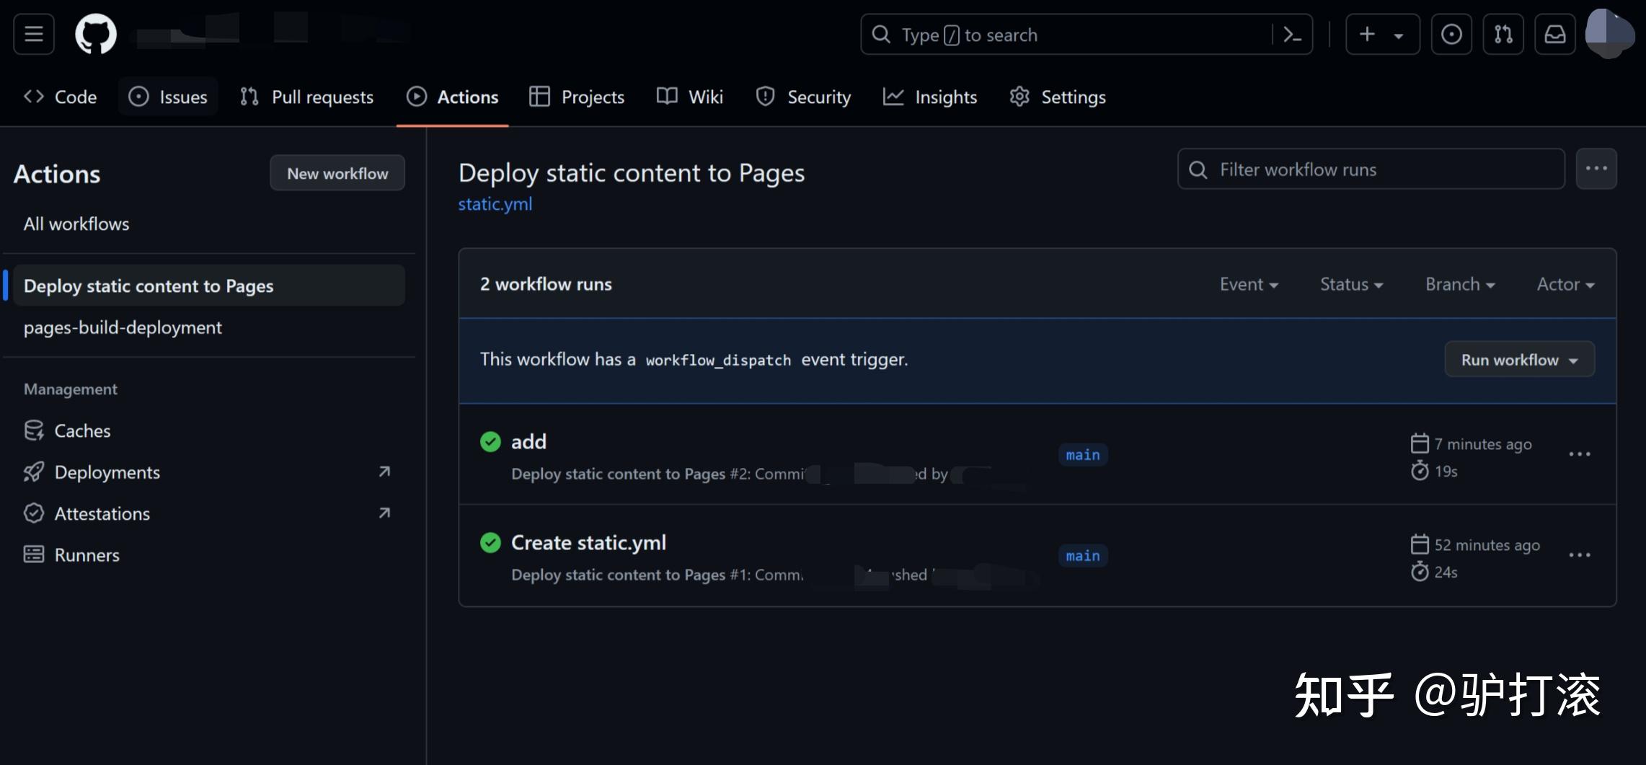Image resolution: width=1646 pixels, height=765 pixels.
Task: Click the New workflow button
Action: (337, 173)
